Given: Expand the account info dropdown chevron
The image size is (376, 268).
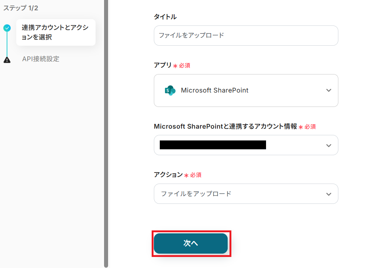Looking at the screenshot, I should pos(329,145).
